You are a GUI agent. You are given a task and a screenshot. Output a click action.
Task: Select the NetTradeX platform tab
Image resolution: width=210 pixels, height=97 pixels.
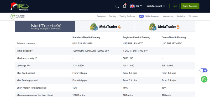point(45,26)
